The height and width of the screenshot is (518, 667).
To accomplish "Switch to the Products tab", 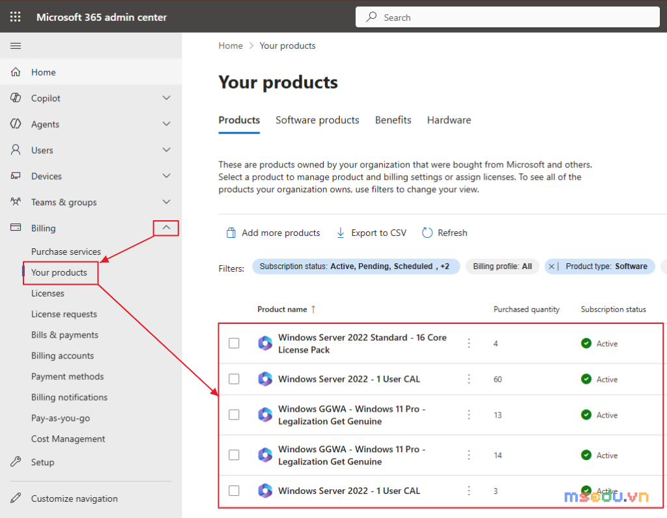I will click(x=239, y=121).
